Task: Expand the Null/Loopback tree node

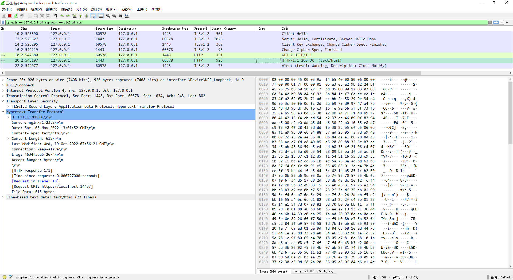Action: click(3, 85)
